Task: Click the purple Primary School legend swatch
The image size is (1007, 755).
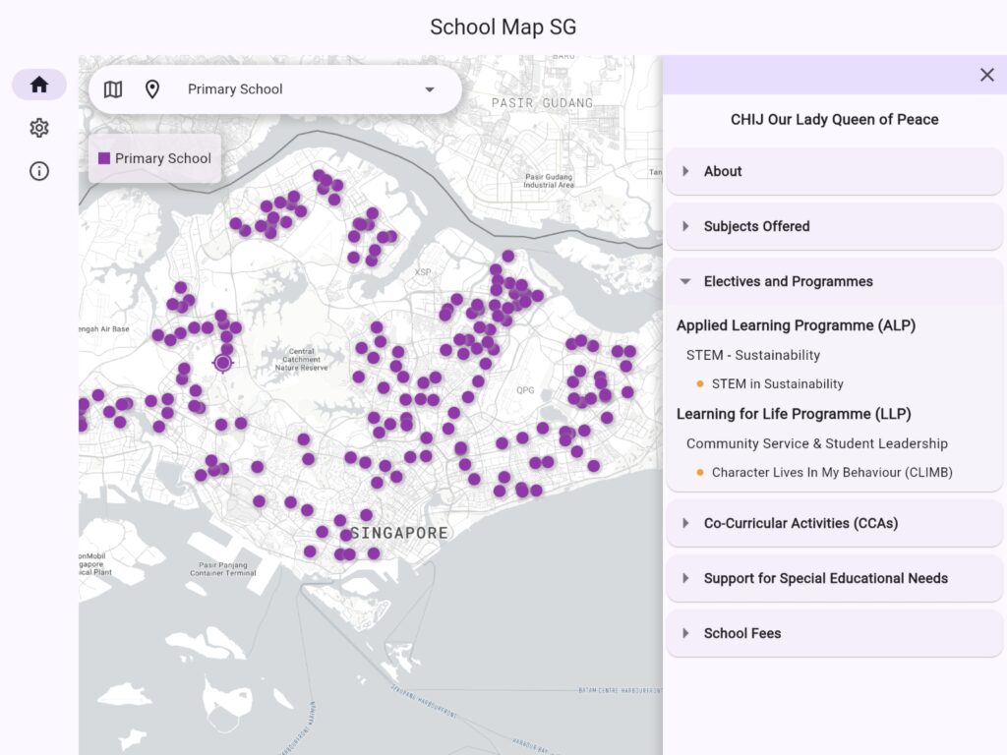Action: tap(104, 158)
